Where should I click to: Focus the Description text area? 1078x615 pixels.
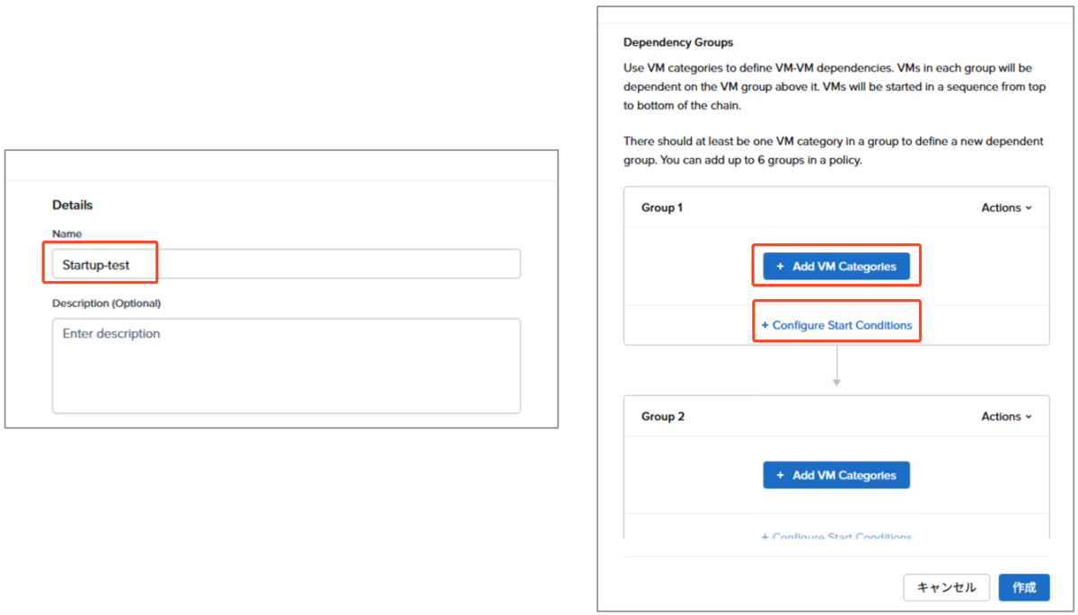pyautogui.click(x=286, y=365)
